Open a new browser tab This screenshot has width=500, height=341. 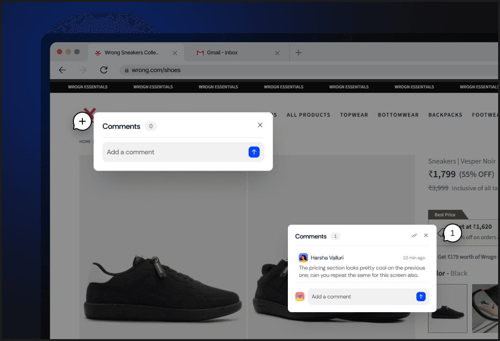point(298,53)
